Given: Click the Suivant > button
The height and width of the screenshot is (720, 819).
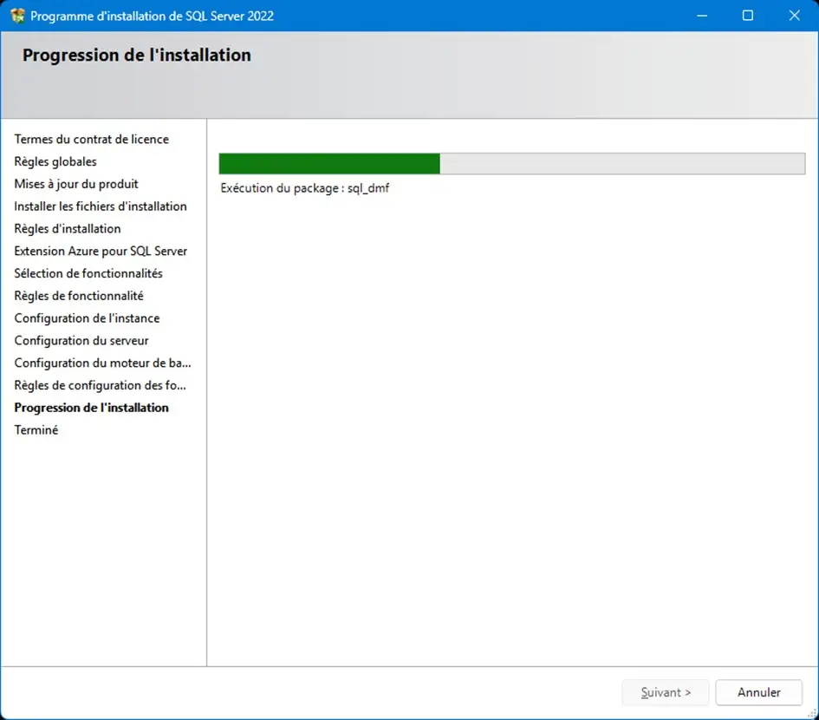Looking at the screenshot, I should 666,692.
